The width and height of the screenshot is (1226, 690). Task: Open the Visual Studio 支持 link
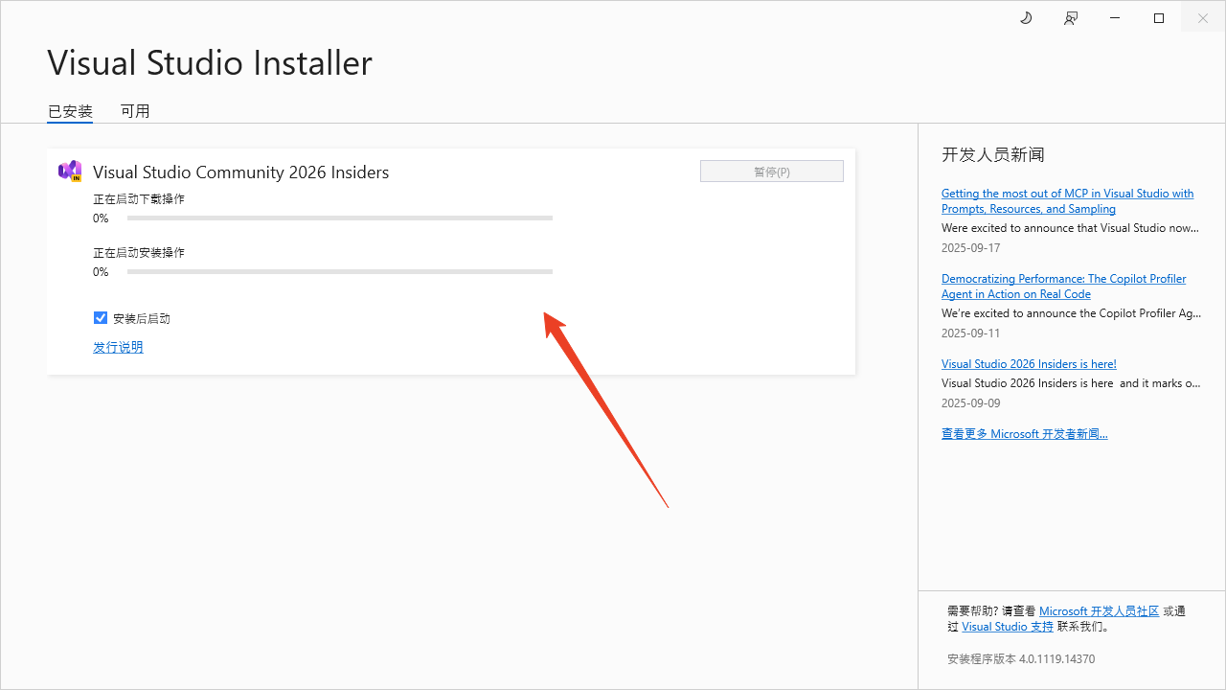point(1008,627)
